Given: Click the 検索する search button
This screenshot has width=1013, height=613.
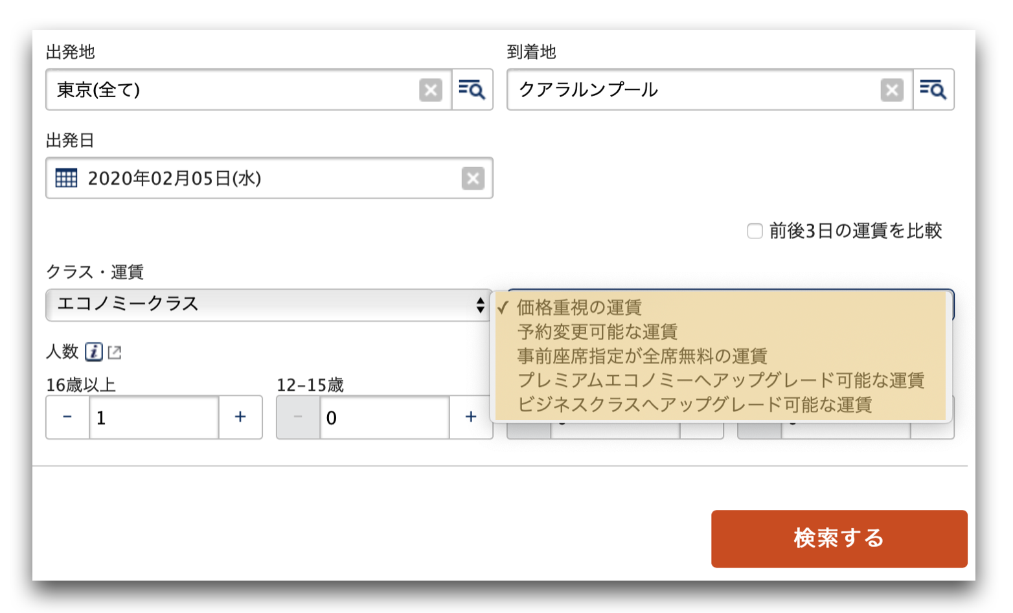Looking at the screenshot, I should point(839,538).
